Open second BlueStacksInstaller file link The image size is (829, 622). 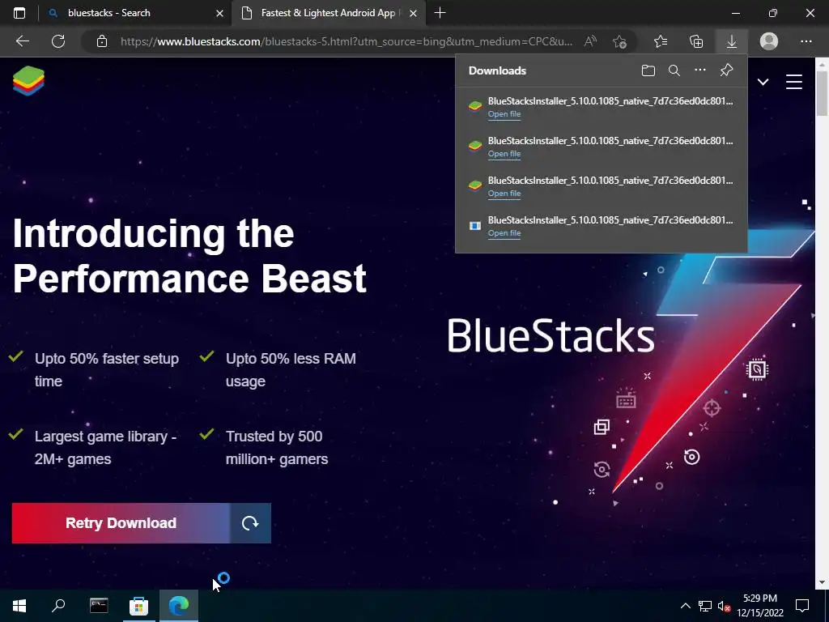coord(504,154)
